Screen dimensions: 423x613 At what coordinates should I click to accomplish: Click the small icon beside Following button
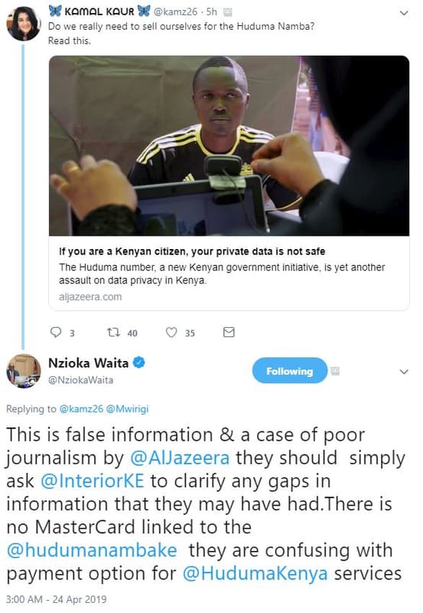coord(335,371)
